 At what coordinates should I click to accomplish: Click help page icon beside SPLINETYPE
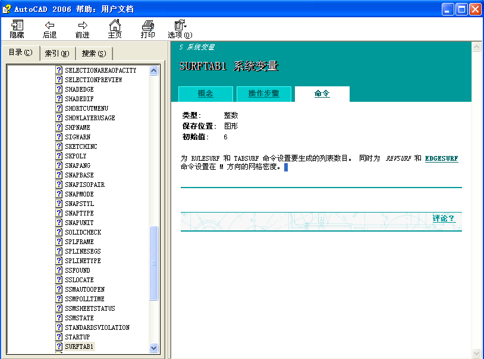(x=59, y=261)
